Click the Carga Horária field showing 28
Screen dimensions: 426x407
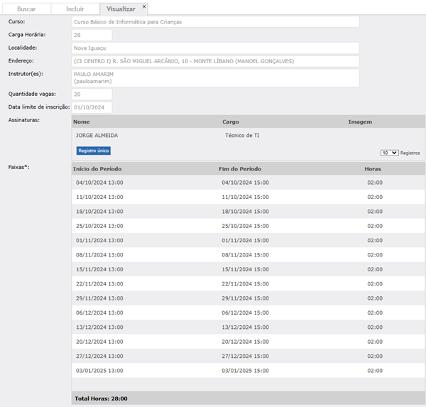pos(92,35)
